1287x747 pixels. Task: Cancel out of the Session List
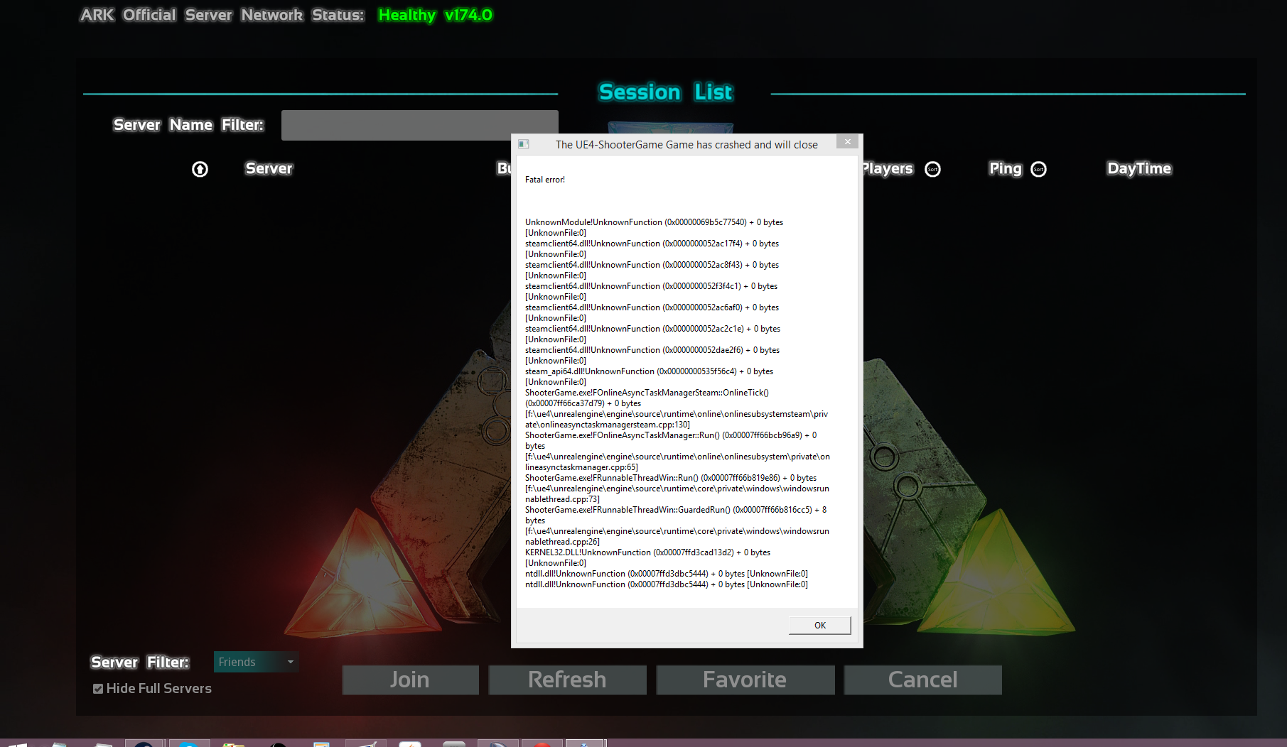(x=922, y=680)
